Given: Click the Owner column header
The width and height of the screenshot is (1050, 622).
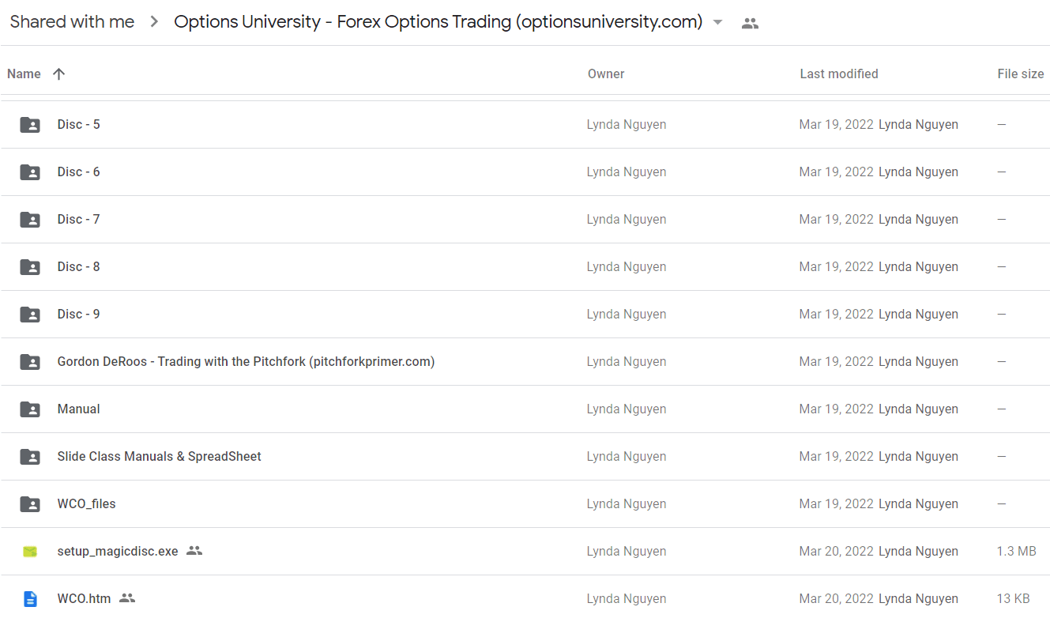Looking at the screenshot, I should pos(606,74).
